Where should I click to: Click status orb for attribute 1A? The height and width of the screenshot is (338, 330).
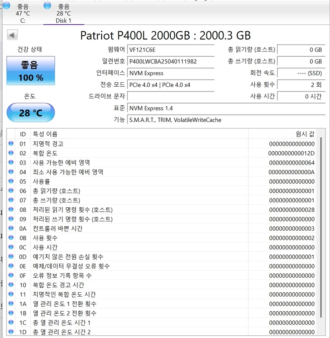point(11,303)
